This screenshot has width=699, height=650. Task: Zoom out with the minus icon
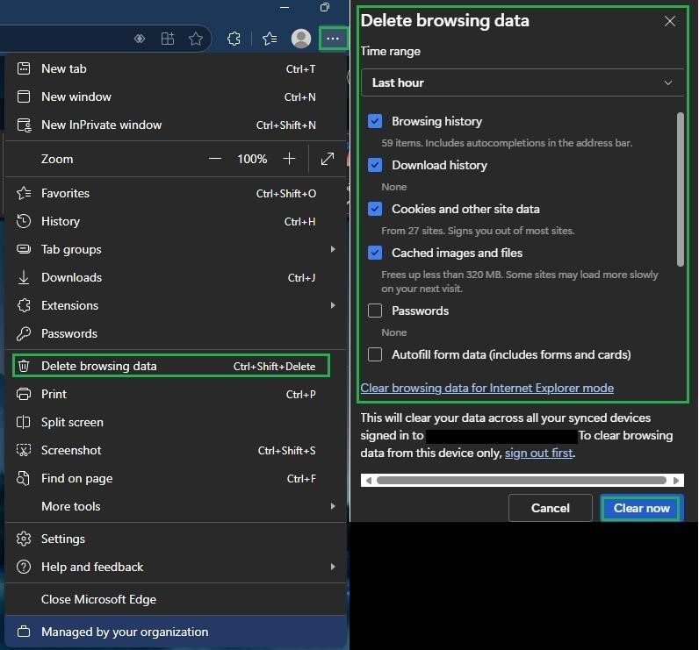(x=215, y=159)
